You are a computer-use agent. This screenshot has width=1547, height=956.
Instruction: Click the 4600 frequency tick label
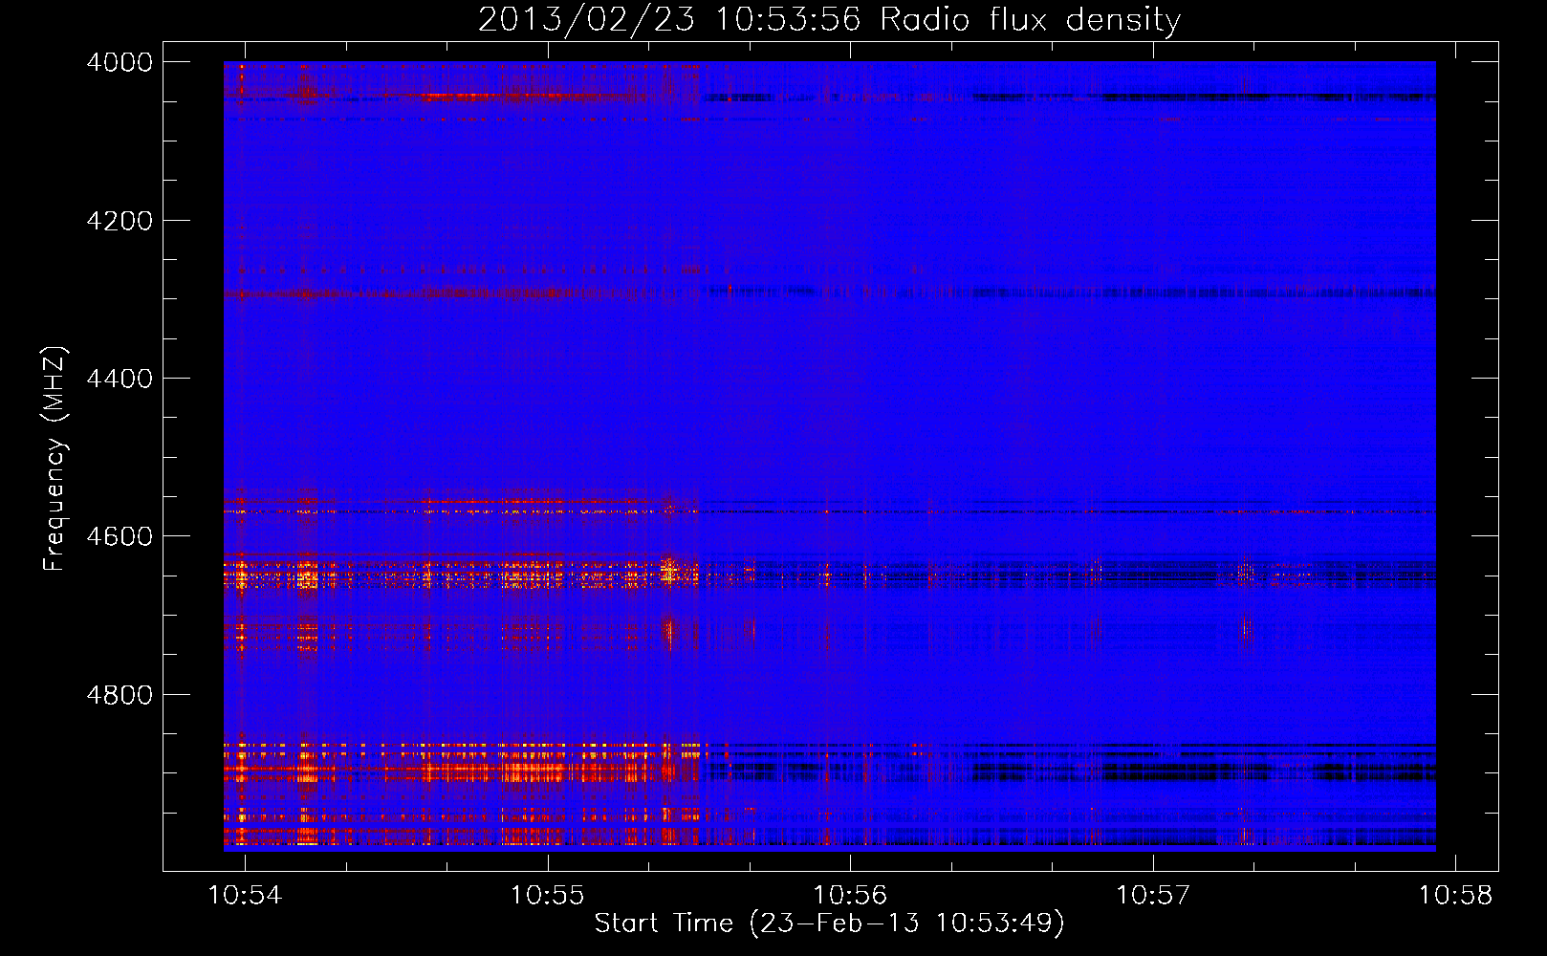click(120, 536)
